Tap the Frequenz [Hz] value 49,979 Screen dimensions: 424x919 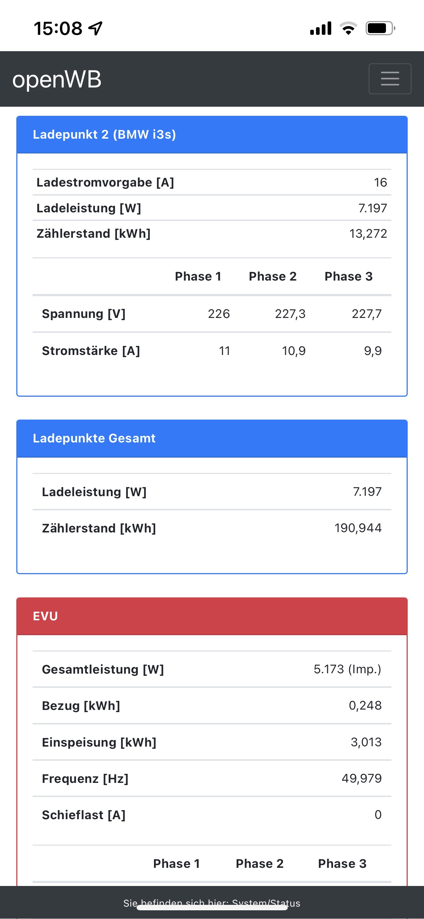[361, 779]
